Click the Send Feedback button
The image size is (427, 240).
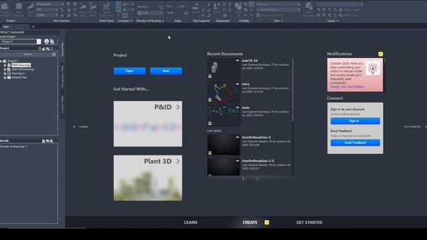[355, 143]
